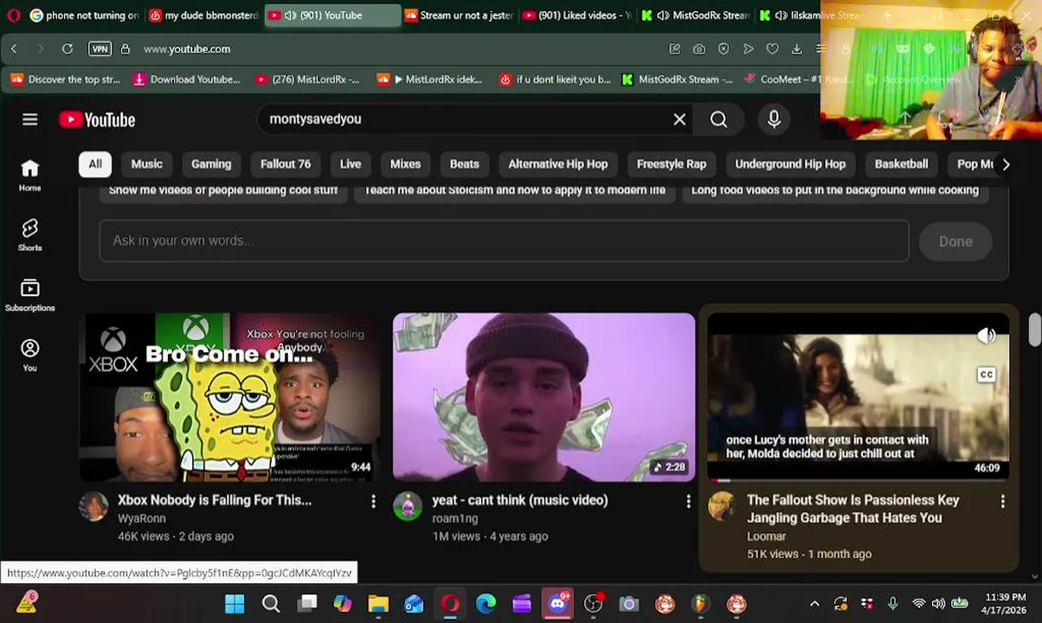Switch to Stream ur not a jester tab
The height and width of the screenshot is (623, 1042).
(459, 16)
